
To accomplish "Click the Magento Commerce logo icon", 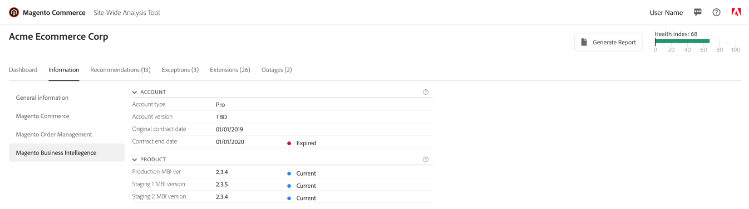I will tap(14, 12).
